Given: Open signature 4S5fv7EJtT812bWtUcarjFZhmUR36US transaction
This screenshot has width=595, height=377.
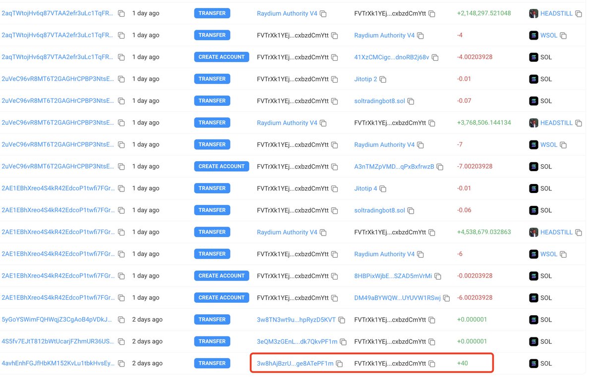Looking at the screenshot, I should point(58,341).
